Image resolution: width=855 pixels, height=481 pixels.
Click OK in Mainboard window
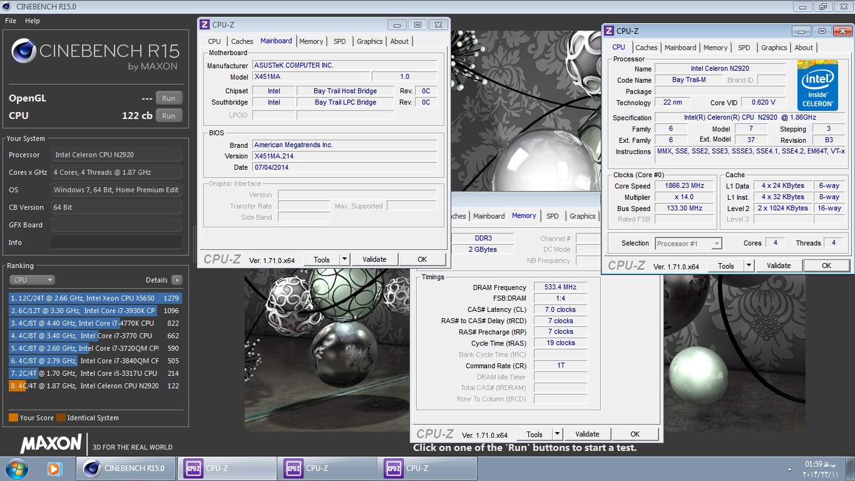click(x=422, y=259)
